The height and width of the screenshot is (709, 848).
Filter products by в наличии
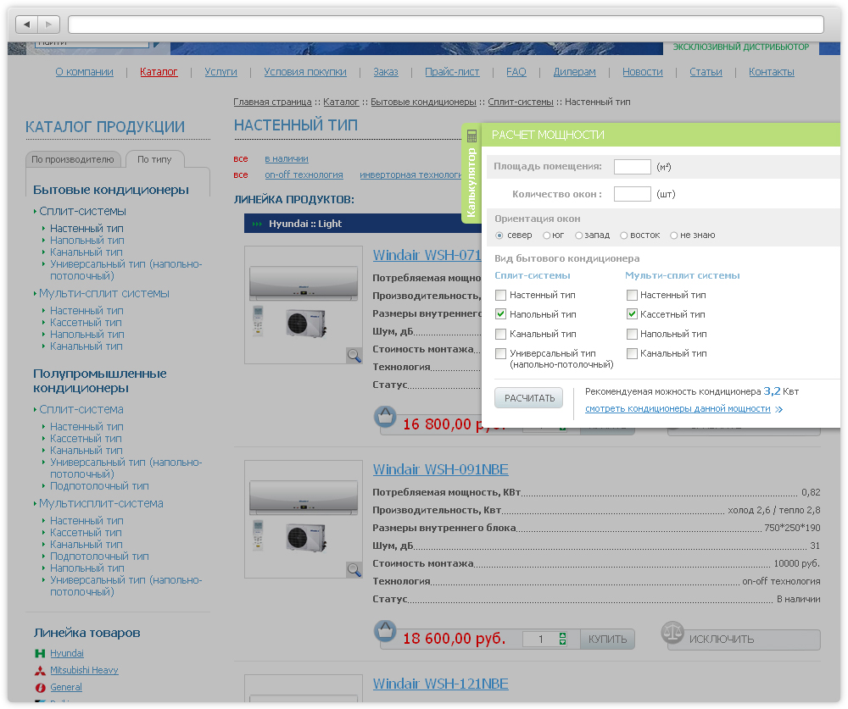click(287, 159)
